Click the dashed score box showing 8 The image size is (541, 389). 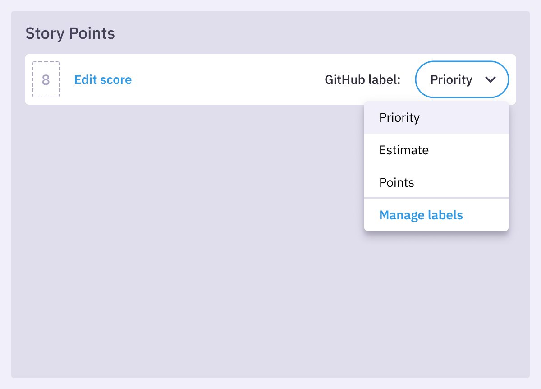coord(46,79)
